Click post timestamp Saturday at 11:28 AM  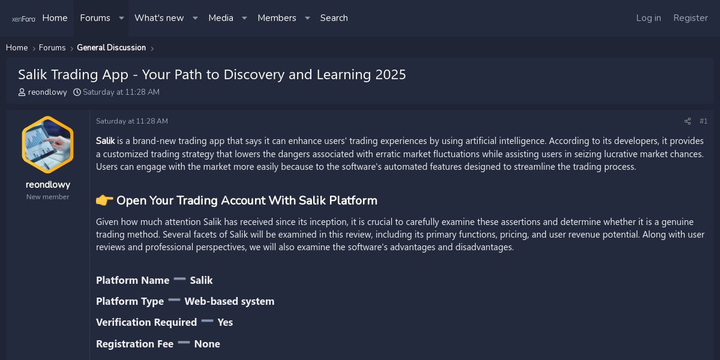[132, 121]
